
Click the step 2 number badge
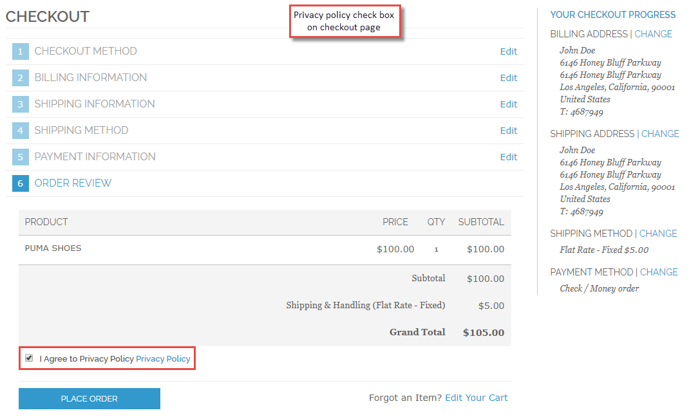tap(20, 78)
